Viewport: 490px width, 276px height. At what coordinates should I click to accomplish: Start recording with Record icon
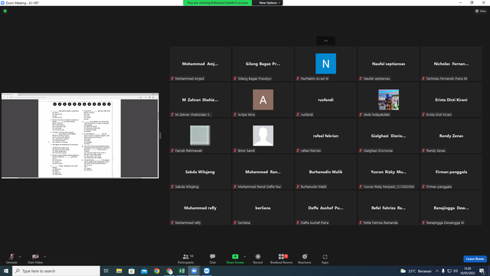(x=258, y=257)
